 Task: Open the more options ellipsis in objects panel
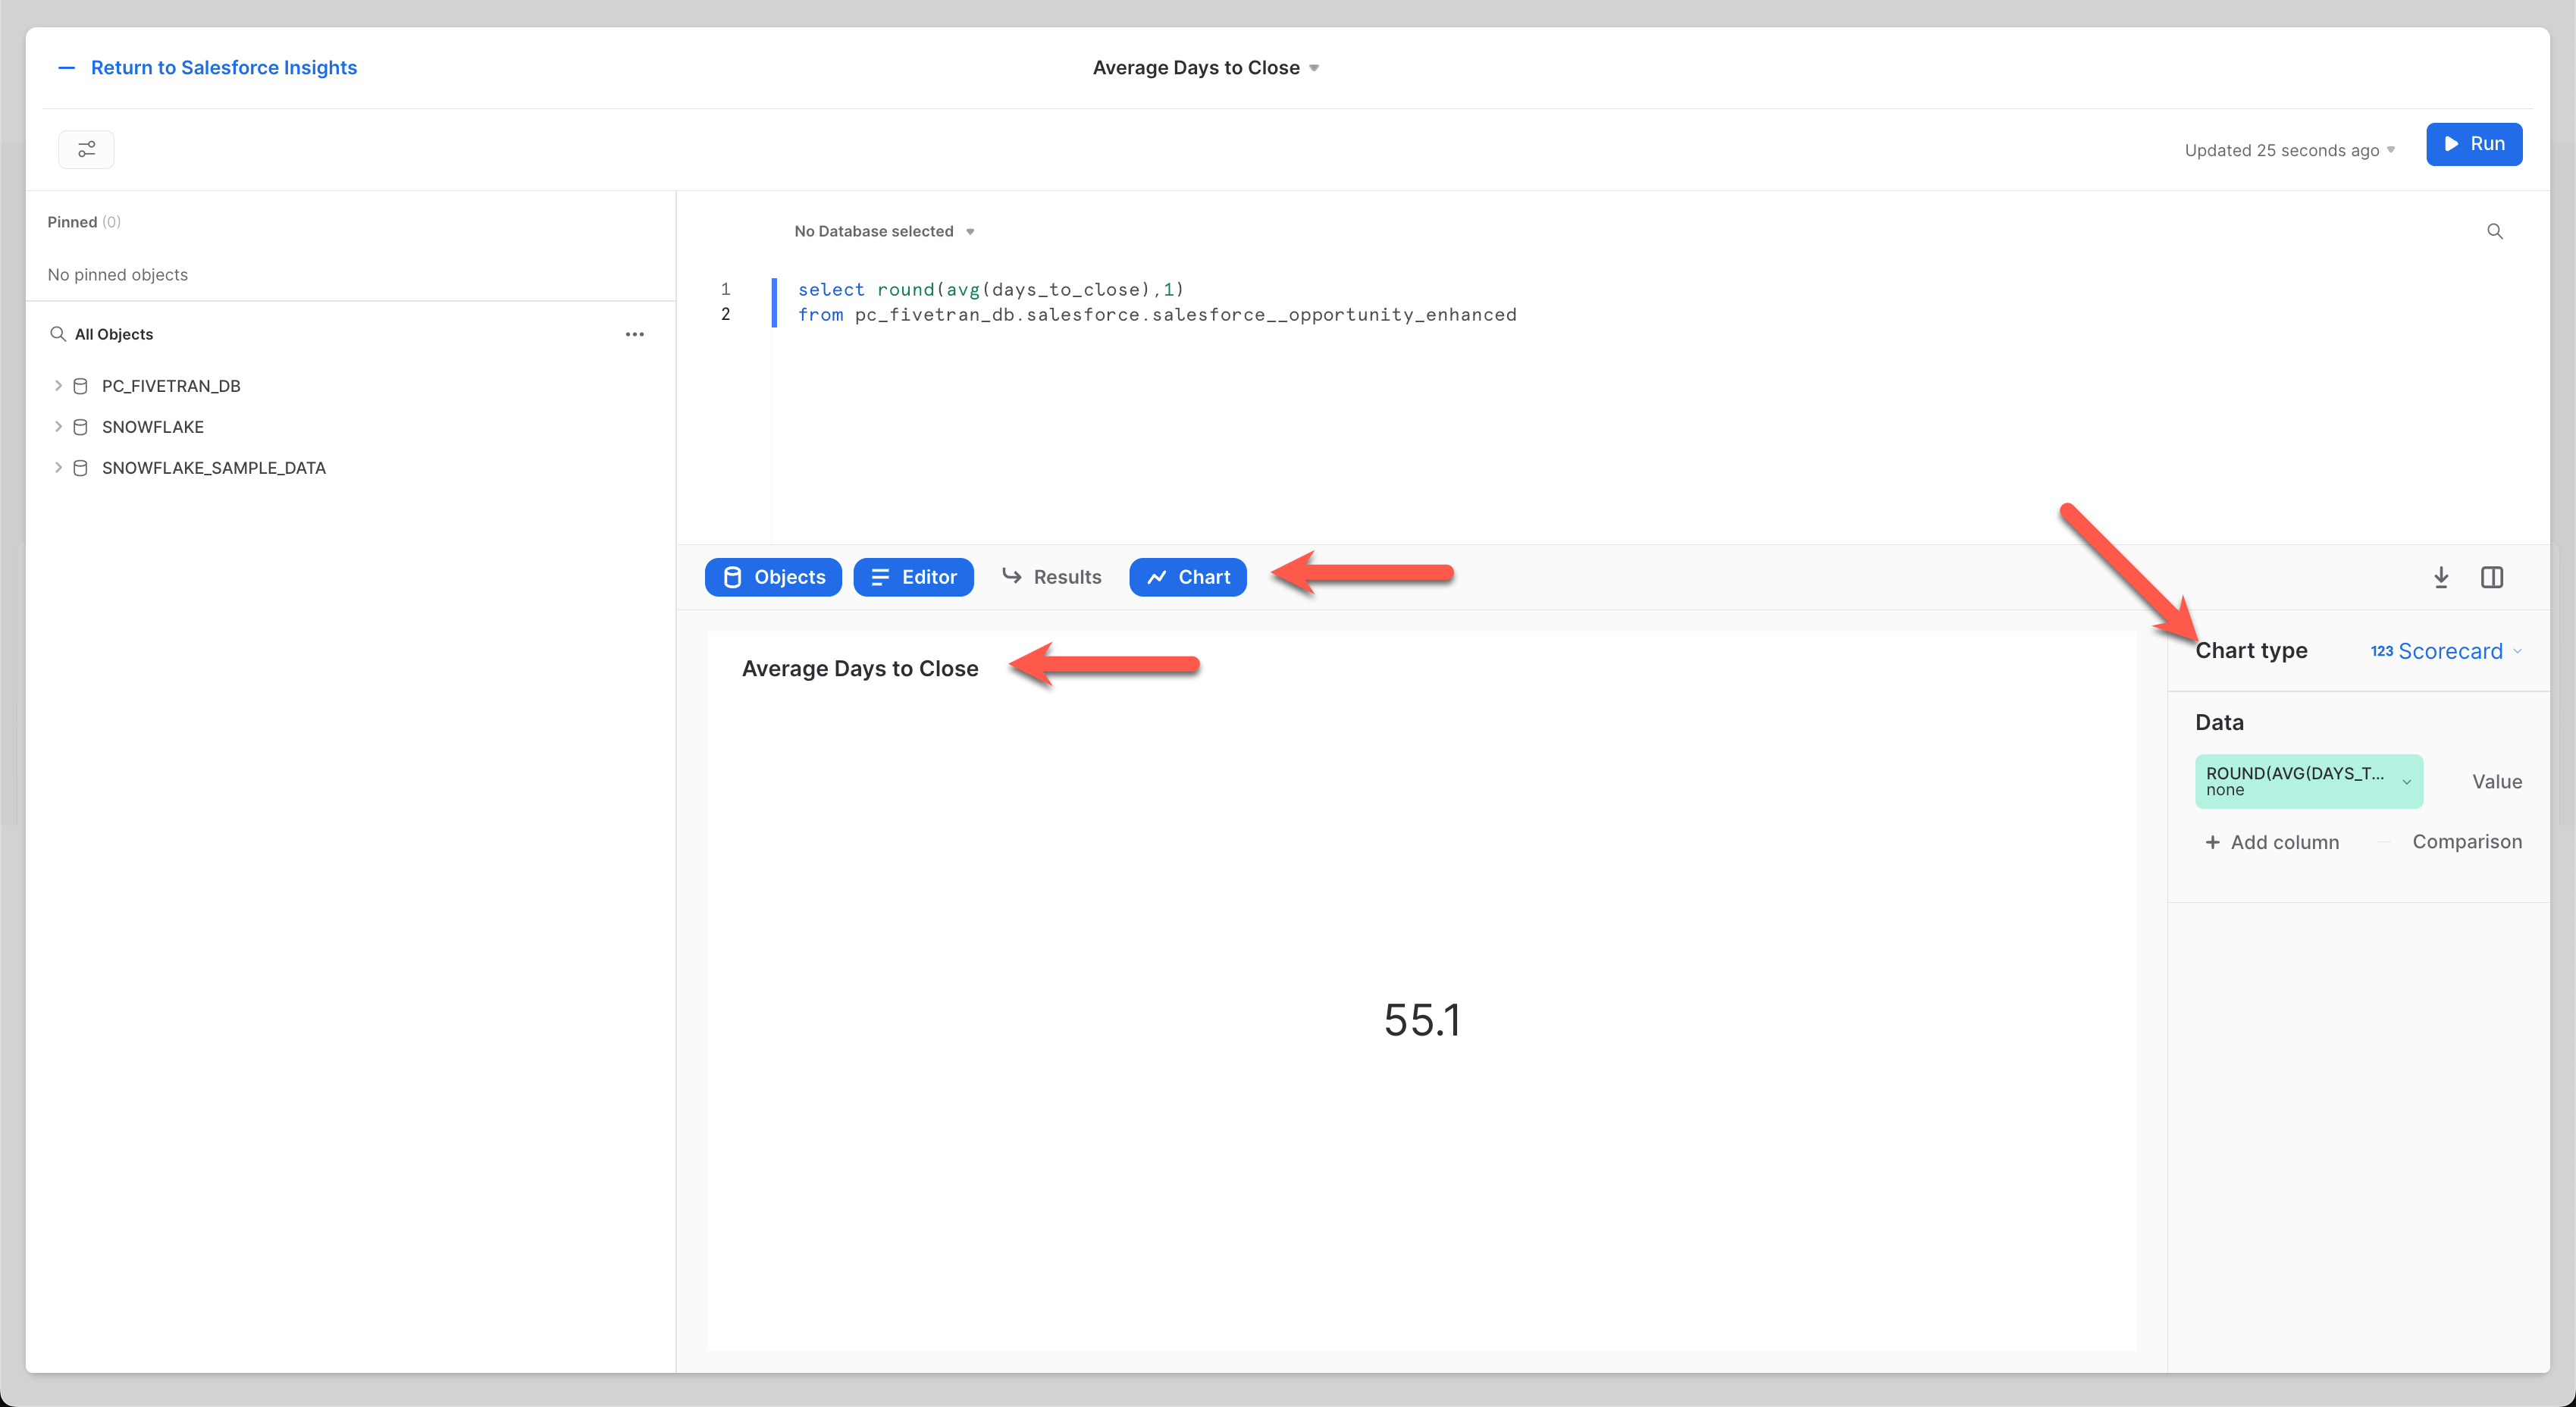pos(635,334)
